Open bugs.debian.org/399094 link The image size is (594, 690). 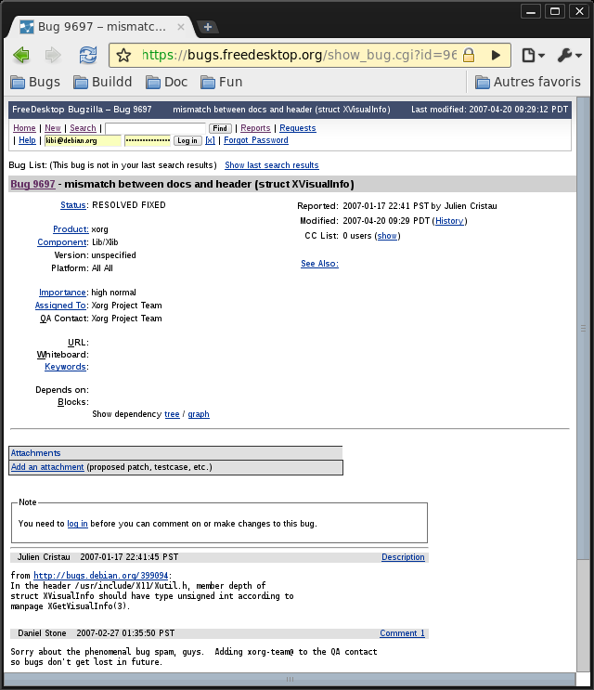tap(101, 576)
